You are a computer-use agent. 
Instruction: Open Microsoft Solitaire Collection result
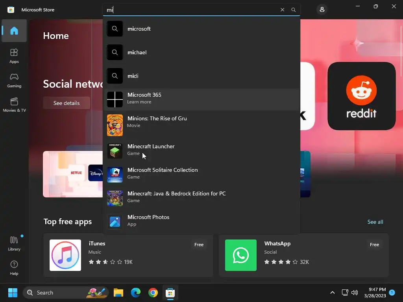pos(201,174)
